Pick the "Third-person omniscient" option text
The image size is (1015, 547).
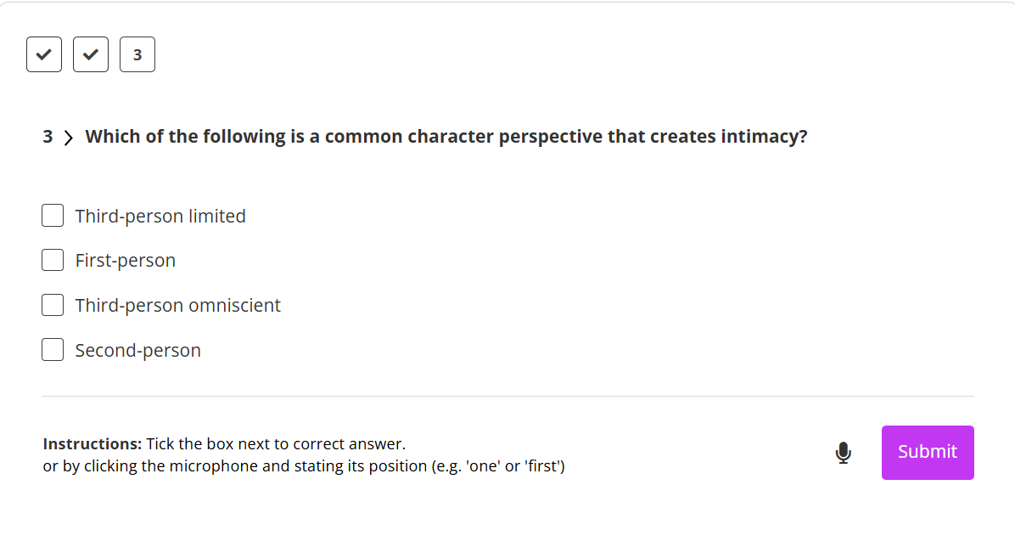(x=177, y=306)
